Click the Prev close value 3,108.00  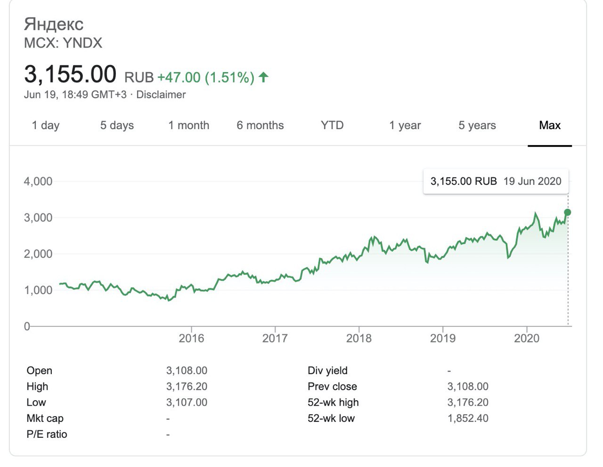[x=468, y=387]
